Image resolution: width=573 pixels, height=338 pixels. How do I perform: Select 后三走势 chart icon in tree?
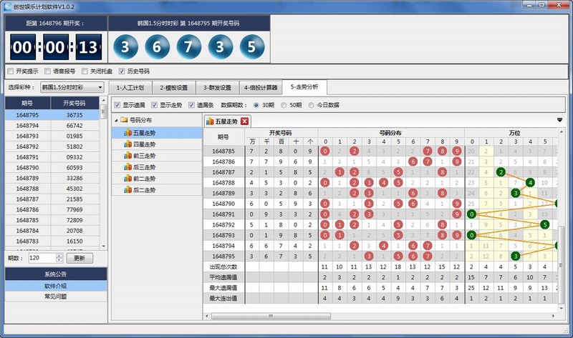[x=128, y=166]
